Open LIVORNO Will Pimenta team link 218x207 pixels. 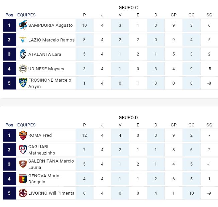[x=51, y=193]
